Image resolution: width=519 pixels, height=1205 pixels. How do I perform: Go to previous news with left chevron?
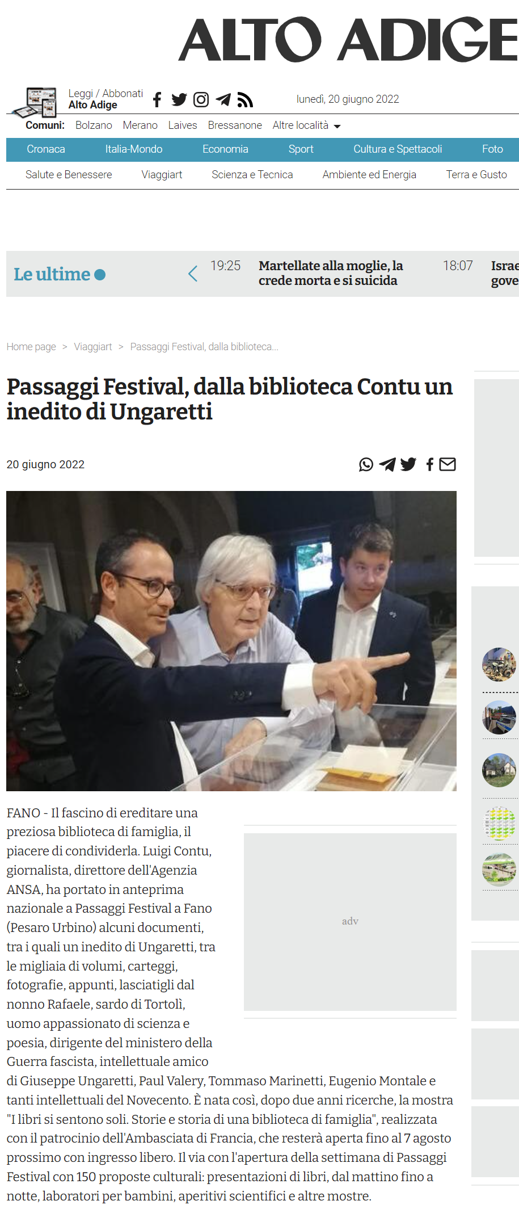point(193,274)
